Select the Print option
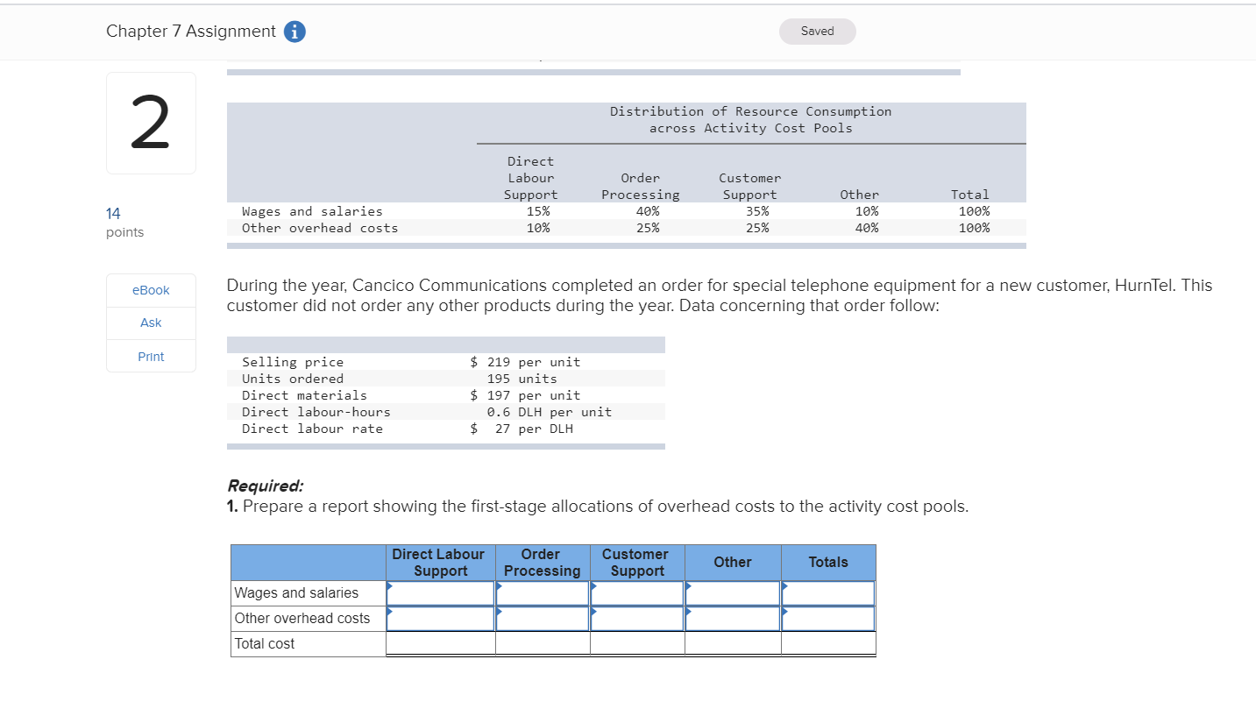This screenshot has width=1256, height=702. [150, 356]
